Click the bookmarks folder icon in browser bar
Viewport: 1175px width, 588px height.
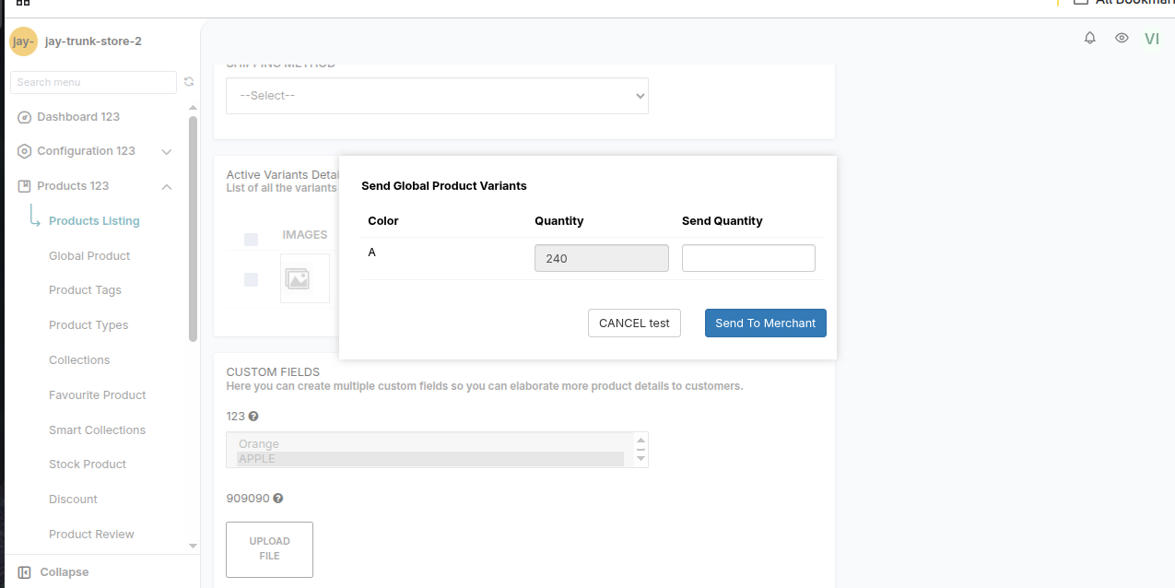(x=1081, y=3)
